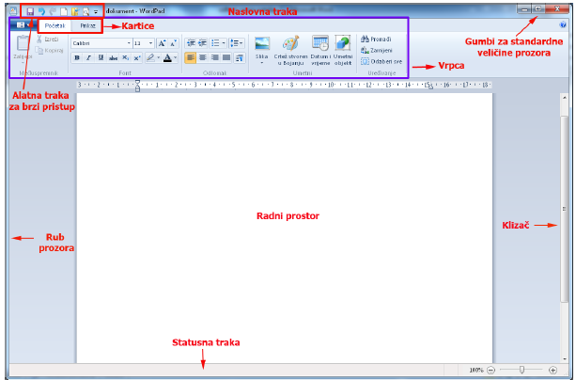576x380 pixels.
Task: Insert date and time (Datum i vrijeme)
Action: [x=319, y=47]
